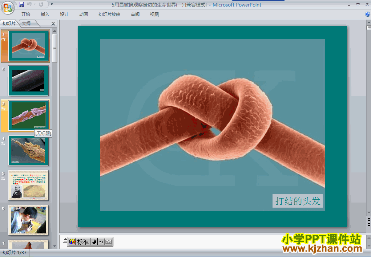Select slide 4 split hair end thumbnail
Screen dimensions: 371x257
pyautogui.click(x=28, y=150)
